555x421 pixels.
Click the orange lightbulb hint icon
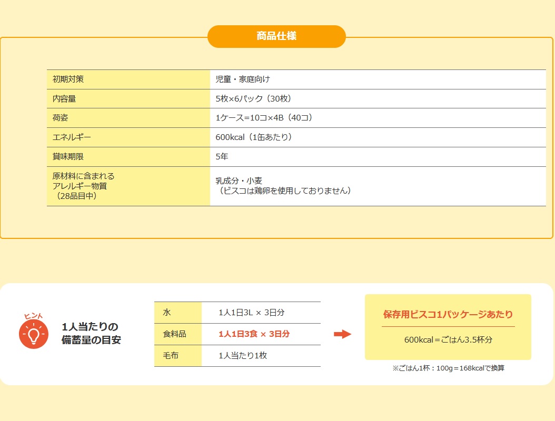tap(34, 333)
